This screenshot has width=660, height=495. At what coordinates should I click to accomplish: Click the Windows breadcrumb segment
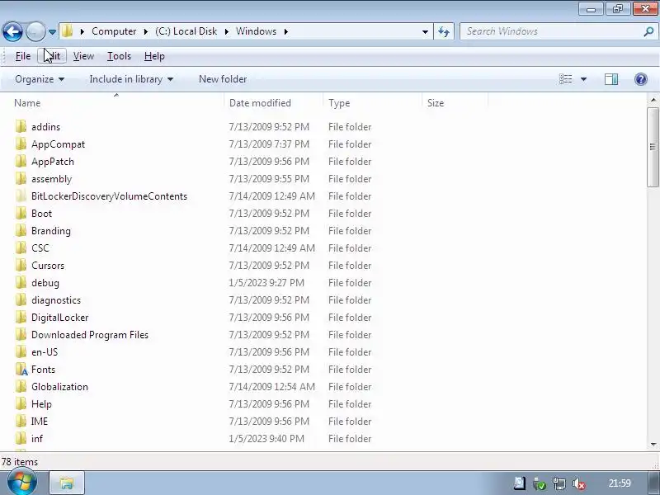[x=256, y=31]
